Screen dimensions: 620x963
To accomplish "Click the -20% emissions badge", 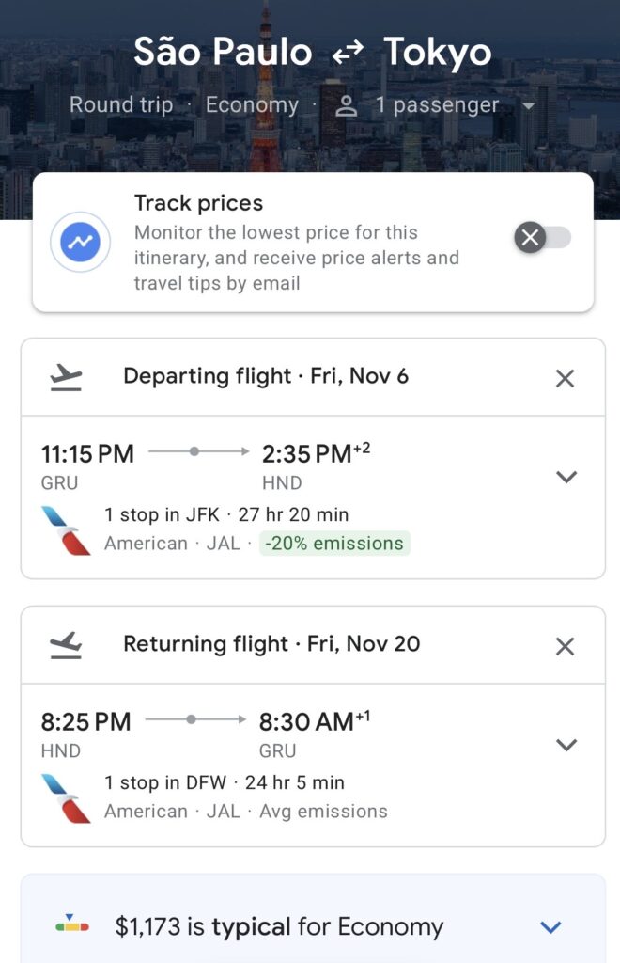I will [x=333, y=544].
